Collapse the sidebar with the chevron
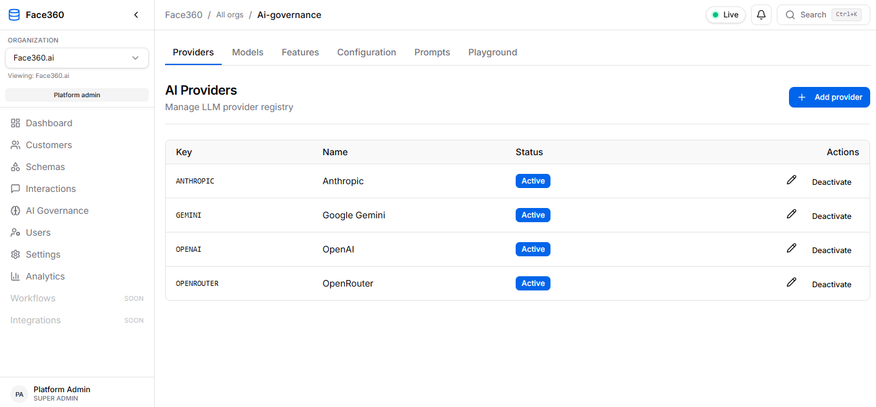876x407 pixels. coord(136,15)
